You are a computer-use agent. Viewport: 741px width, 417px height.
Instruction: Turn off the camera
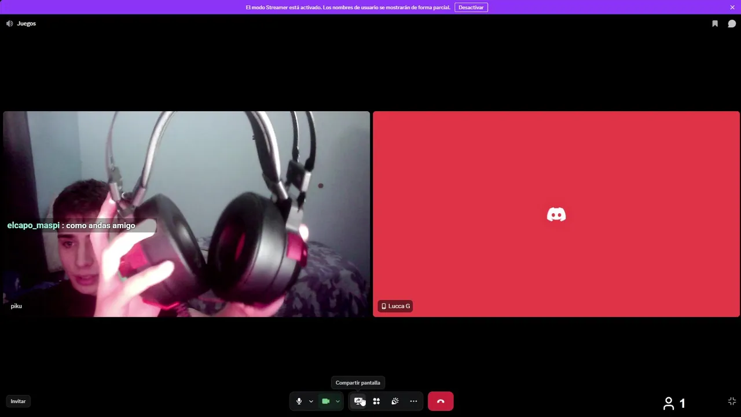[x=325, y=401]
